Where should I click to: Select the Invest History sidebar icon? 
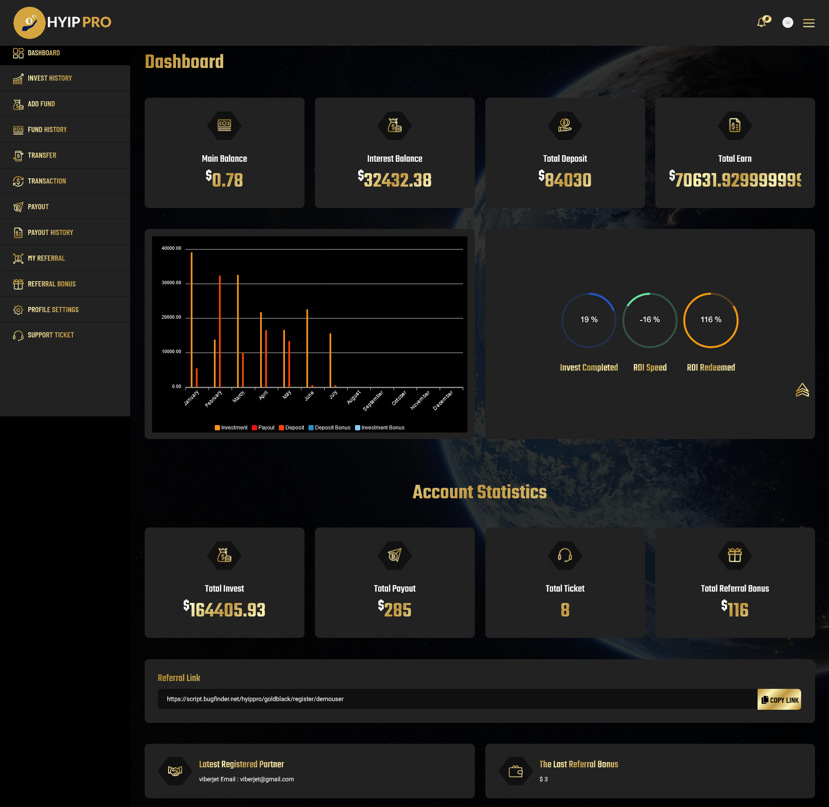[x=18, y=78]
